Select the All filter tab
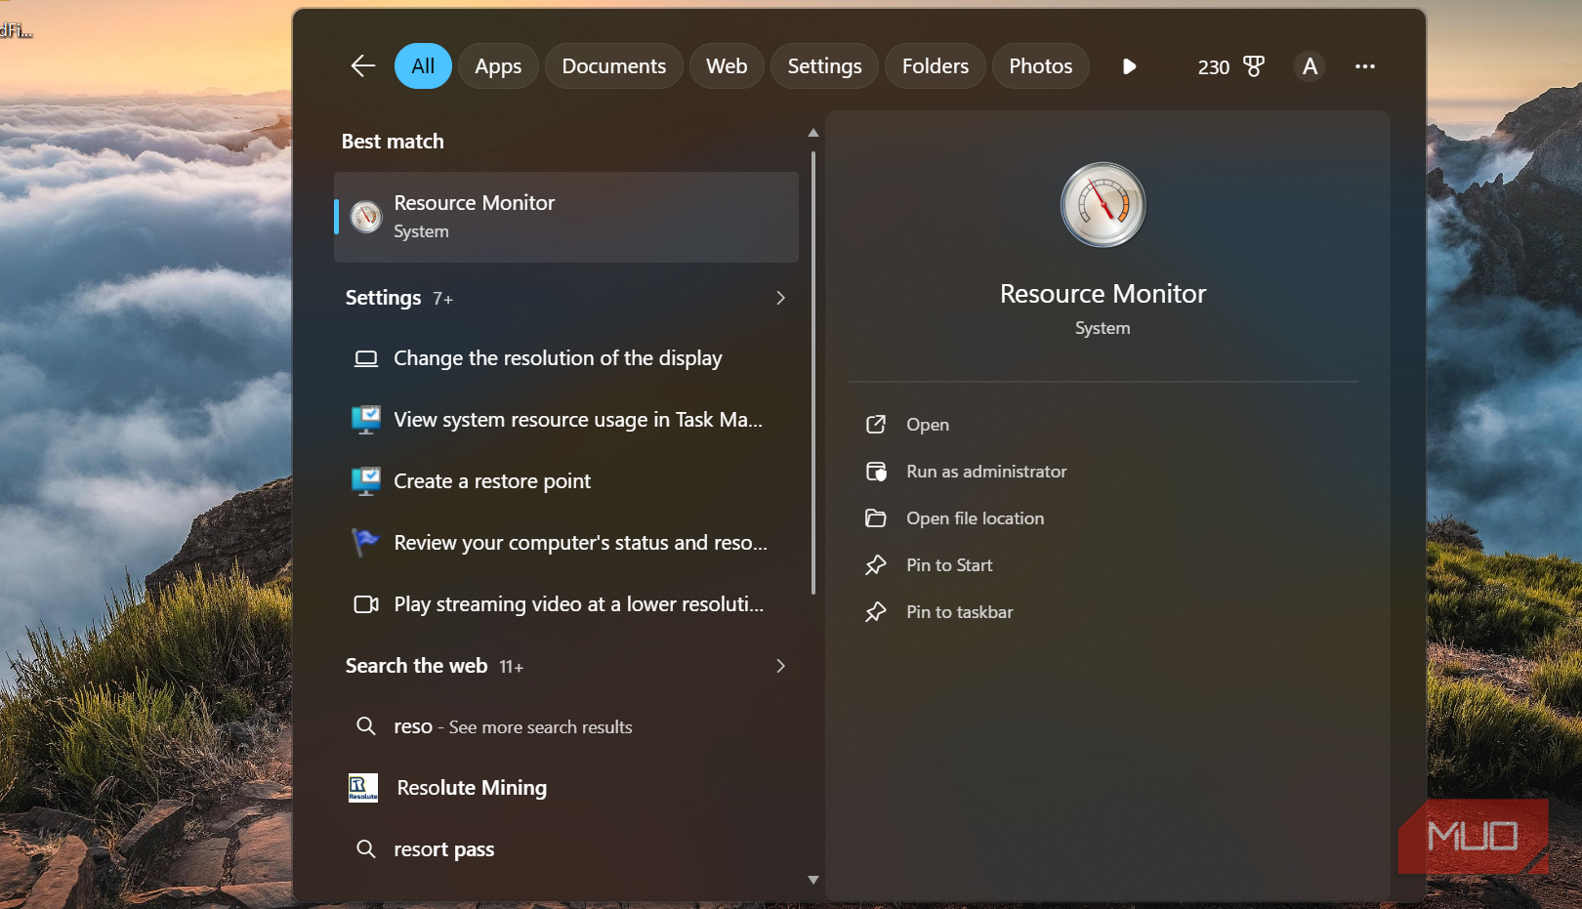Viewport: 1582px width, 909px height. click(x=423, y=66)
